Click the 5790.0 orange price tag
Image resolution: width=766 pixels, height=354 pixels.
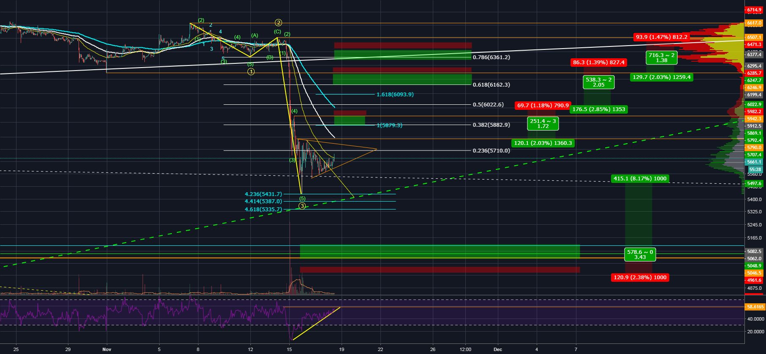[754, 147]
